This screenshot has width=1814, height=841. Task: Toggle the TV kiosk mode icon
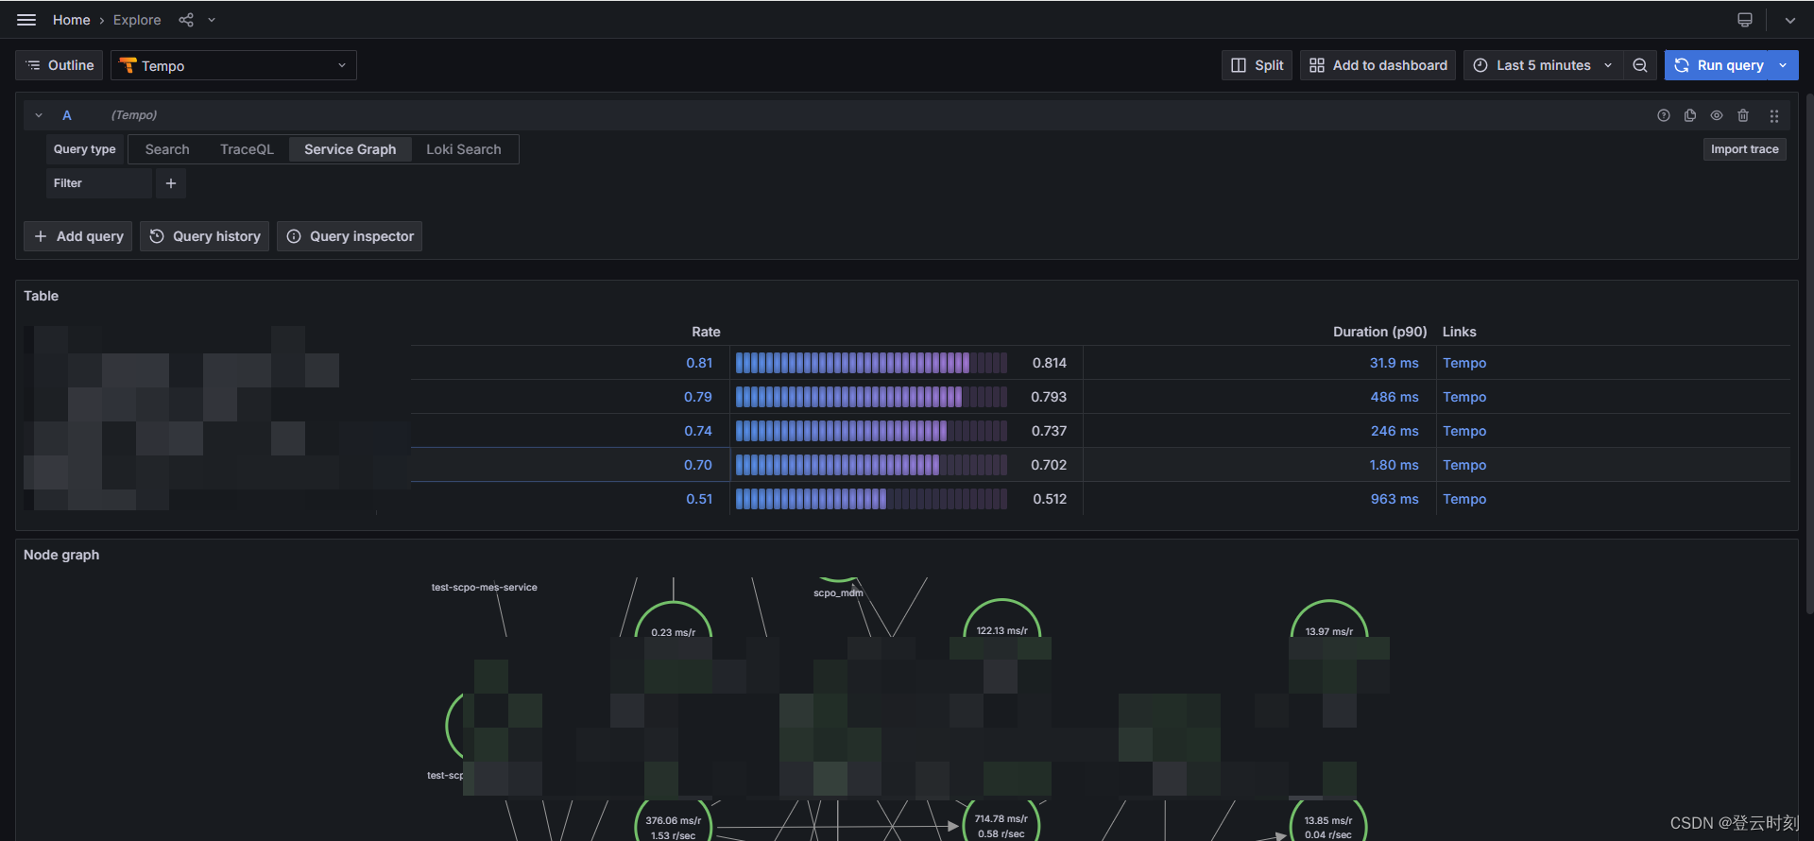tap(1745, 20)
